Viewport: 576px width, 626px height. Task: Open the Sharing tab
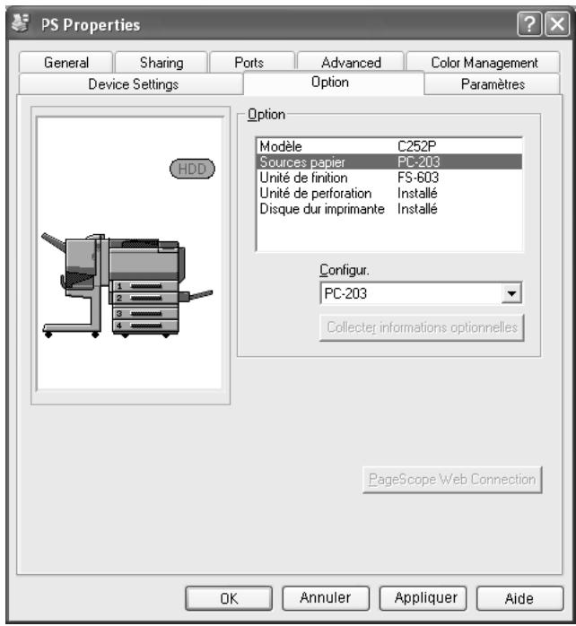[x=161, y=62]
